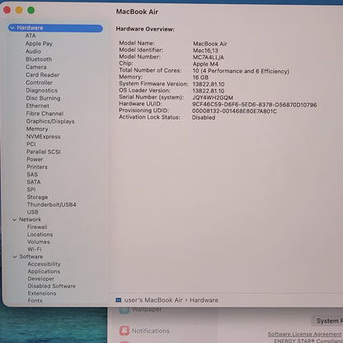The height and width of the screenshot is (343, 343).
Task: Select SPI in the sidebar
Action: click(x=31, y=190)
